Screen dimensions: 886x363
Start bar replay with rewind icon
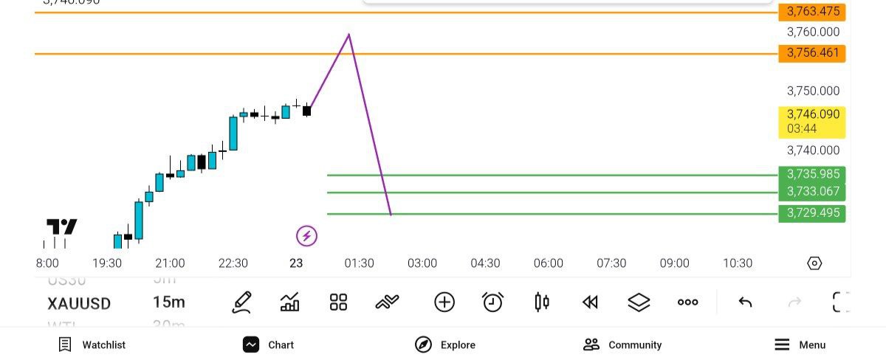click(x=590, y=302)
